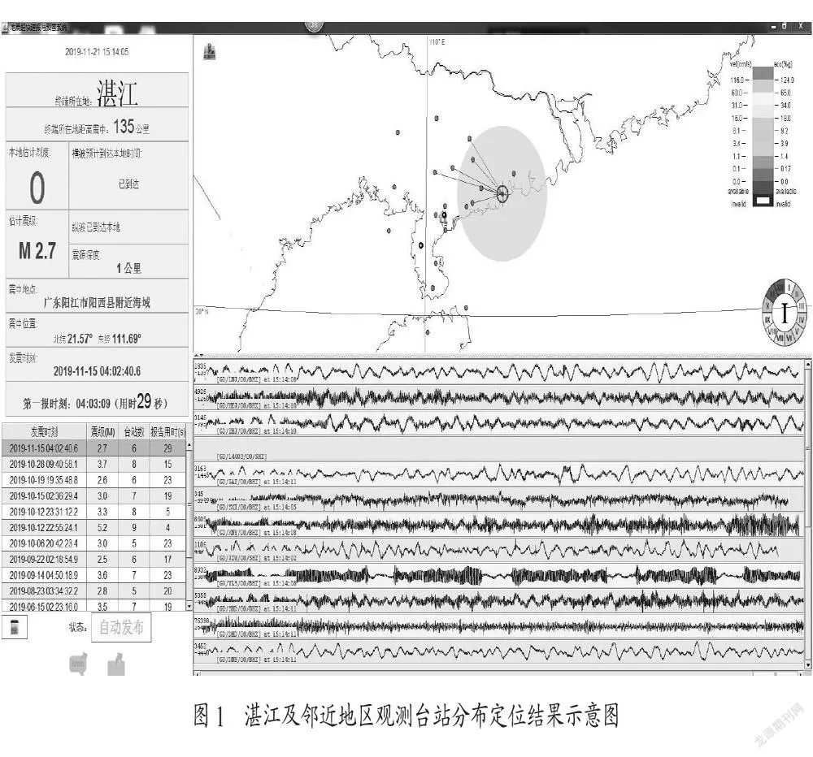The width and height of the screenshot is (813, 757).
Task: Click magnitude 5.2 cell in event table
Action: pyautogui.click(x=102, y=527)
